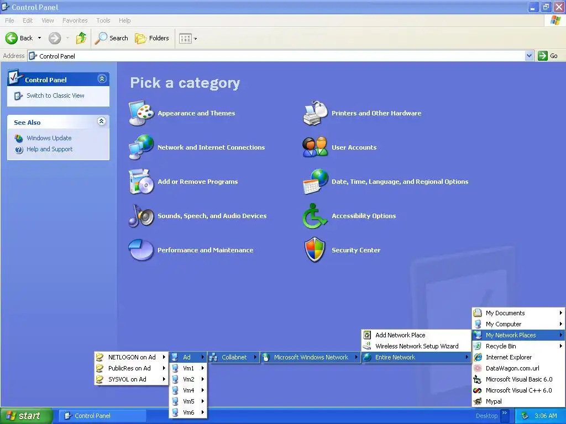Click the Switch to Classic View link
566x424 pixels.
[56, 96]
